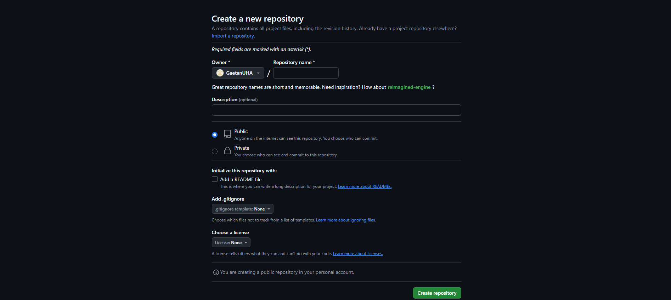Click the GaetanUHA owner avatar icon
The height and width of the screenshot is (300, 671).
tap(220, 73)
